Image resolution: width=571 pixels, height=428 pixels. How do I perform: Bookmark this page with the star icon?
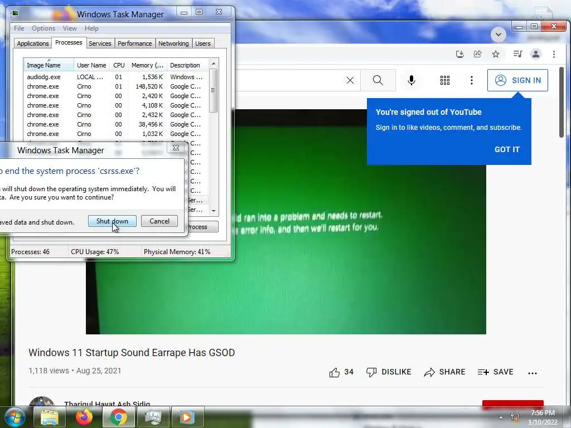tap(496, 54)
